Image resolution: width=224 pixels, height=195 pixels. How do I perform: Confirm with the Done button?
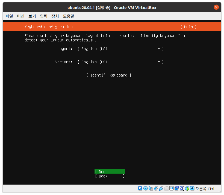[x=110, y=171]
